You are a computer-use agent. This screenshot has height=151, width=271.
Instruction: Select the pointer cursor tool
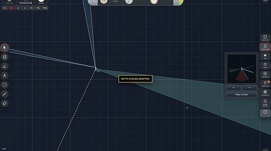tap(5, 47)
